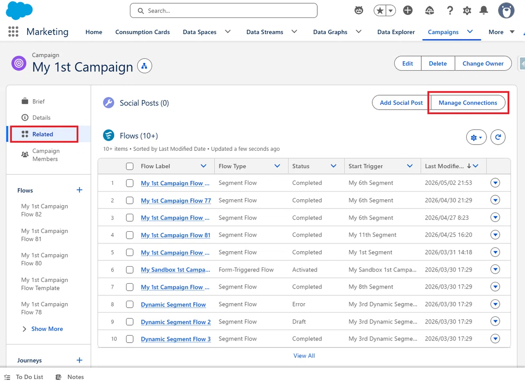This screenshot has width=525, height=382.
Task: Select checkbox for flow row 5
Action: coord(129,252)
